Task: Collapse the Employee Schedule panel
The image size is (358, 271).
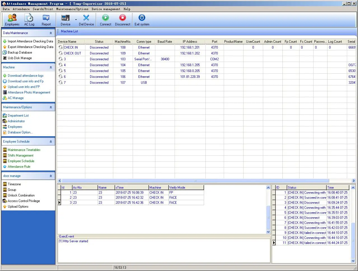Action: [51, 142]
